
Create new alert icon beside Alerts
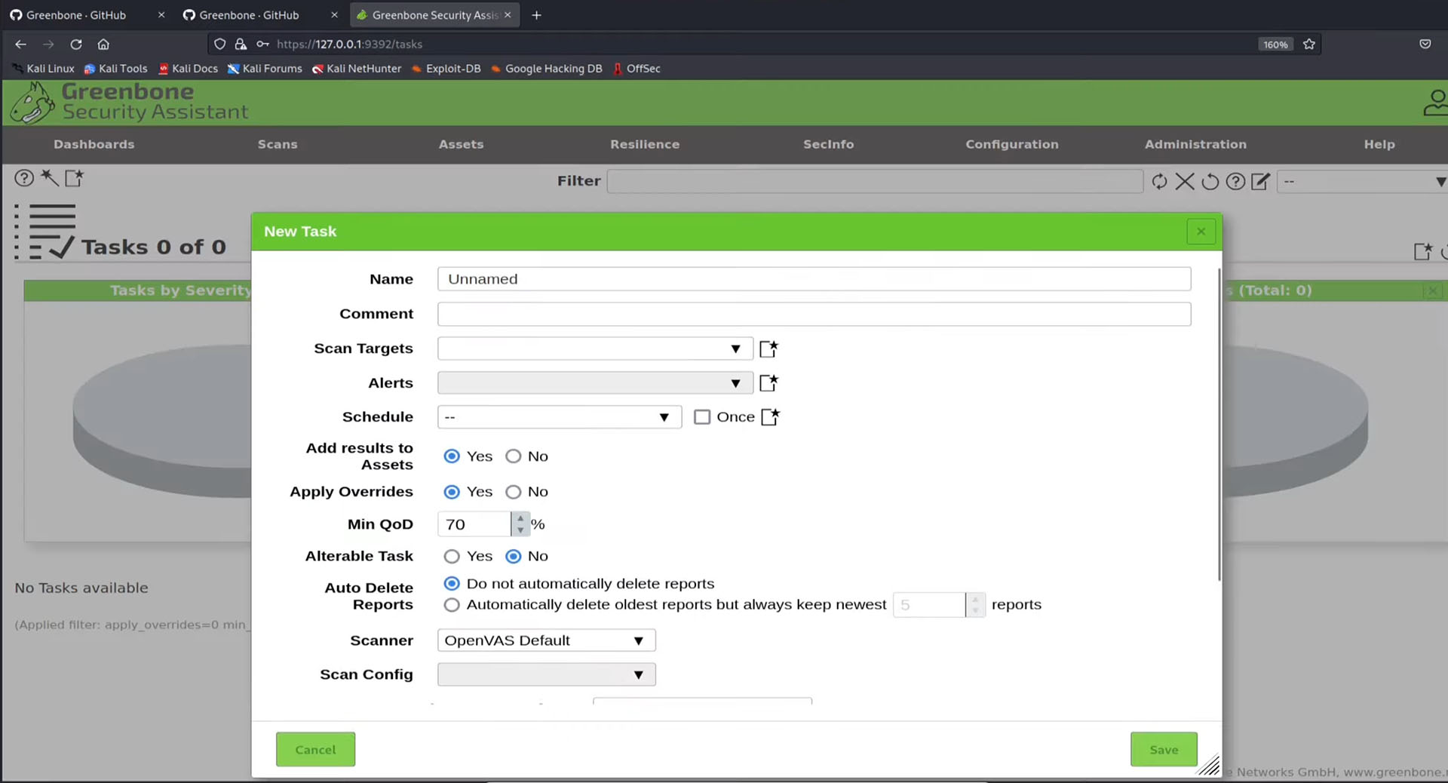(768, 382)
